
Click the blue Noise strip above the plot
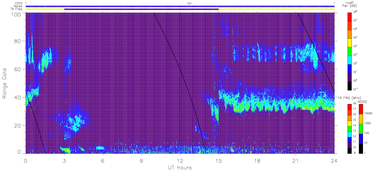point(180,6)
